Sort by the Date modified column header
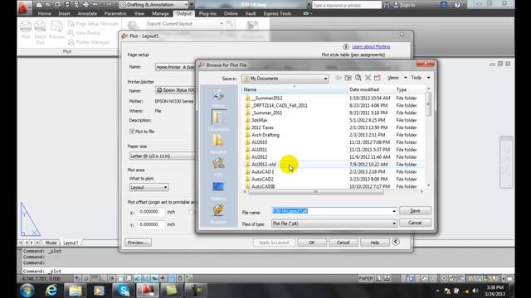 coord(371,89)
